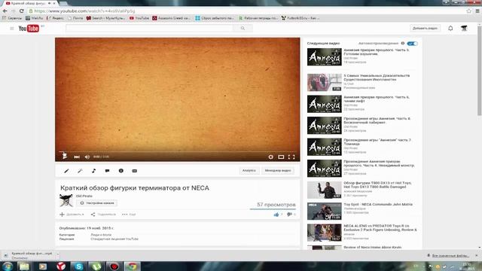This screenshot has width=482, height=271.
Task: Click the video progress bar
Action: tap(178, 152)
